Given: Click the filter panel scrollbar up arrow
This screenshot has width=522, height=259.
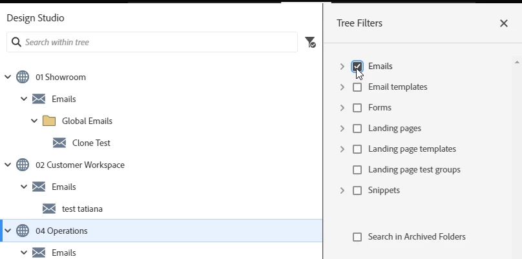Looking at the screenshot, I should click(x=517, y=62).
